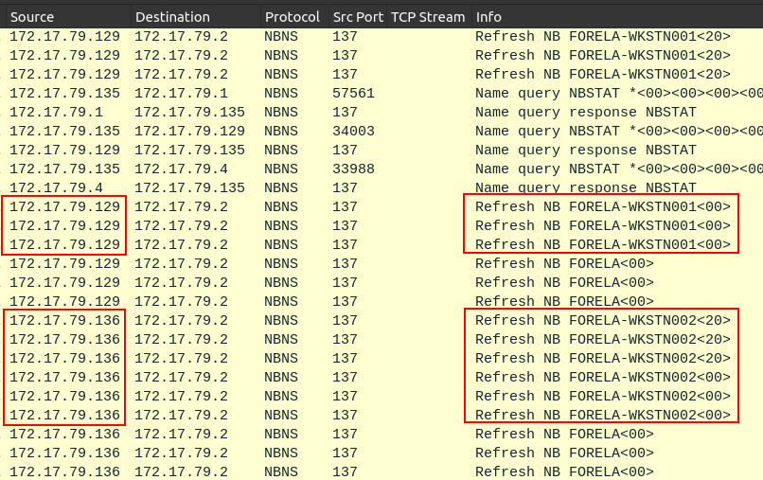
Task: Select the NBSTAT response from 172.17.79.129 to 172.17.79.135
Action: tap(585, 150)
